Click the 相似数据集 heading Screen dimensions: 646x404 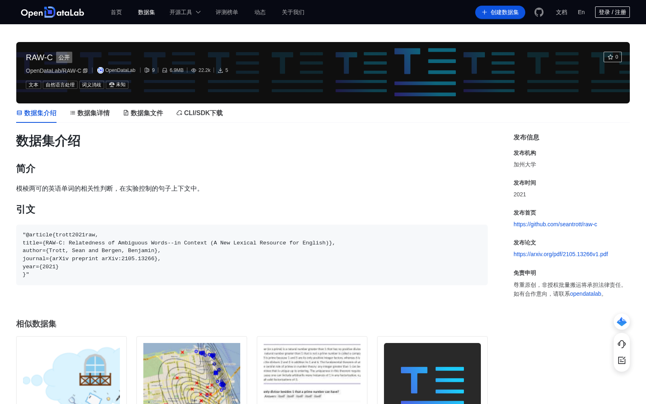click(36, 324)
